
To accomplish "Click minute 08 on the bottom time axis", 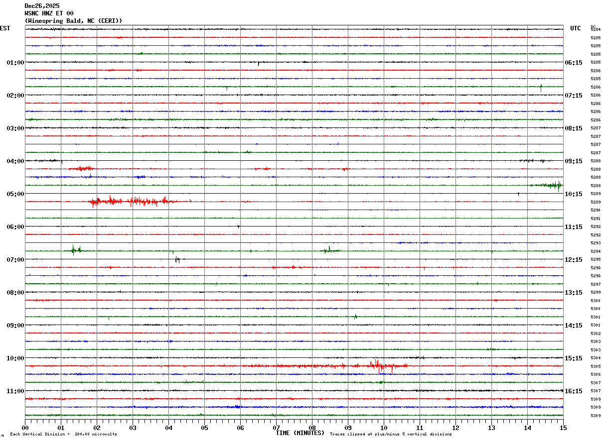I will 312,428.
